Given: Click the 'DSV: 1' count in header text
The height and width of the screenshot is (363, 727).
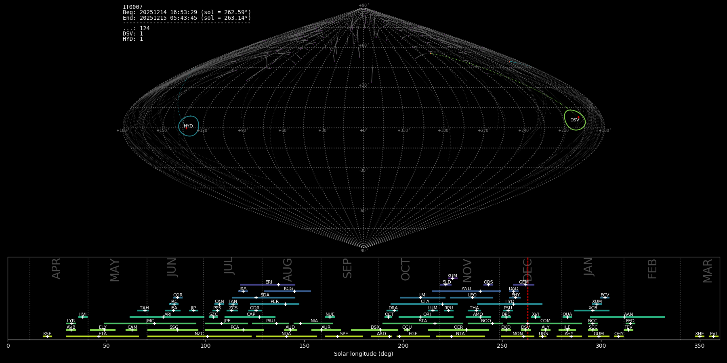Looking at the screenshot, I should coord(133,34).
